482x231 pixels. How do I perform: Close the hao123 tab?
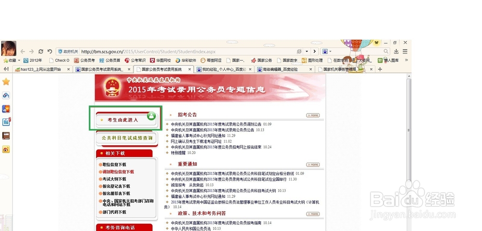68,69
